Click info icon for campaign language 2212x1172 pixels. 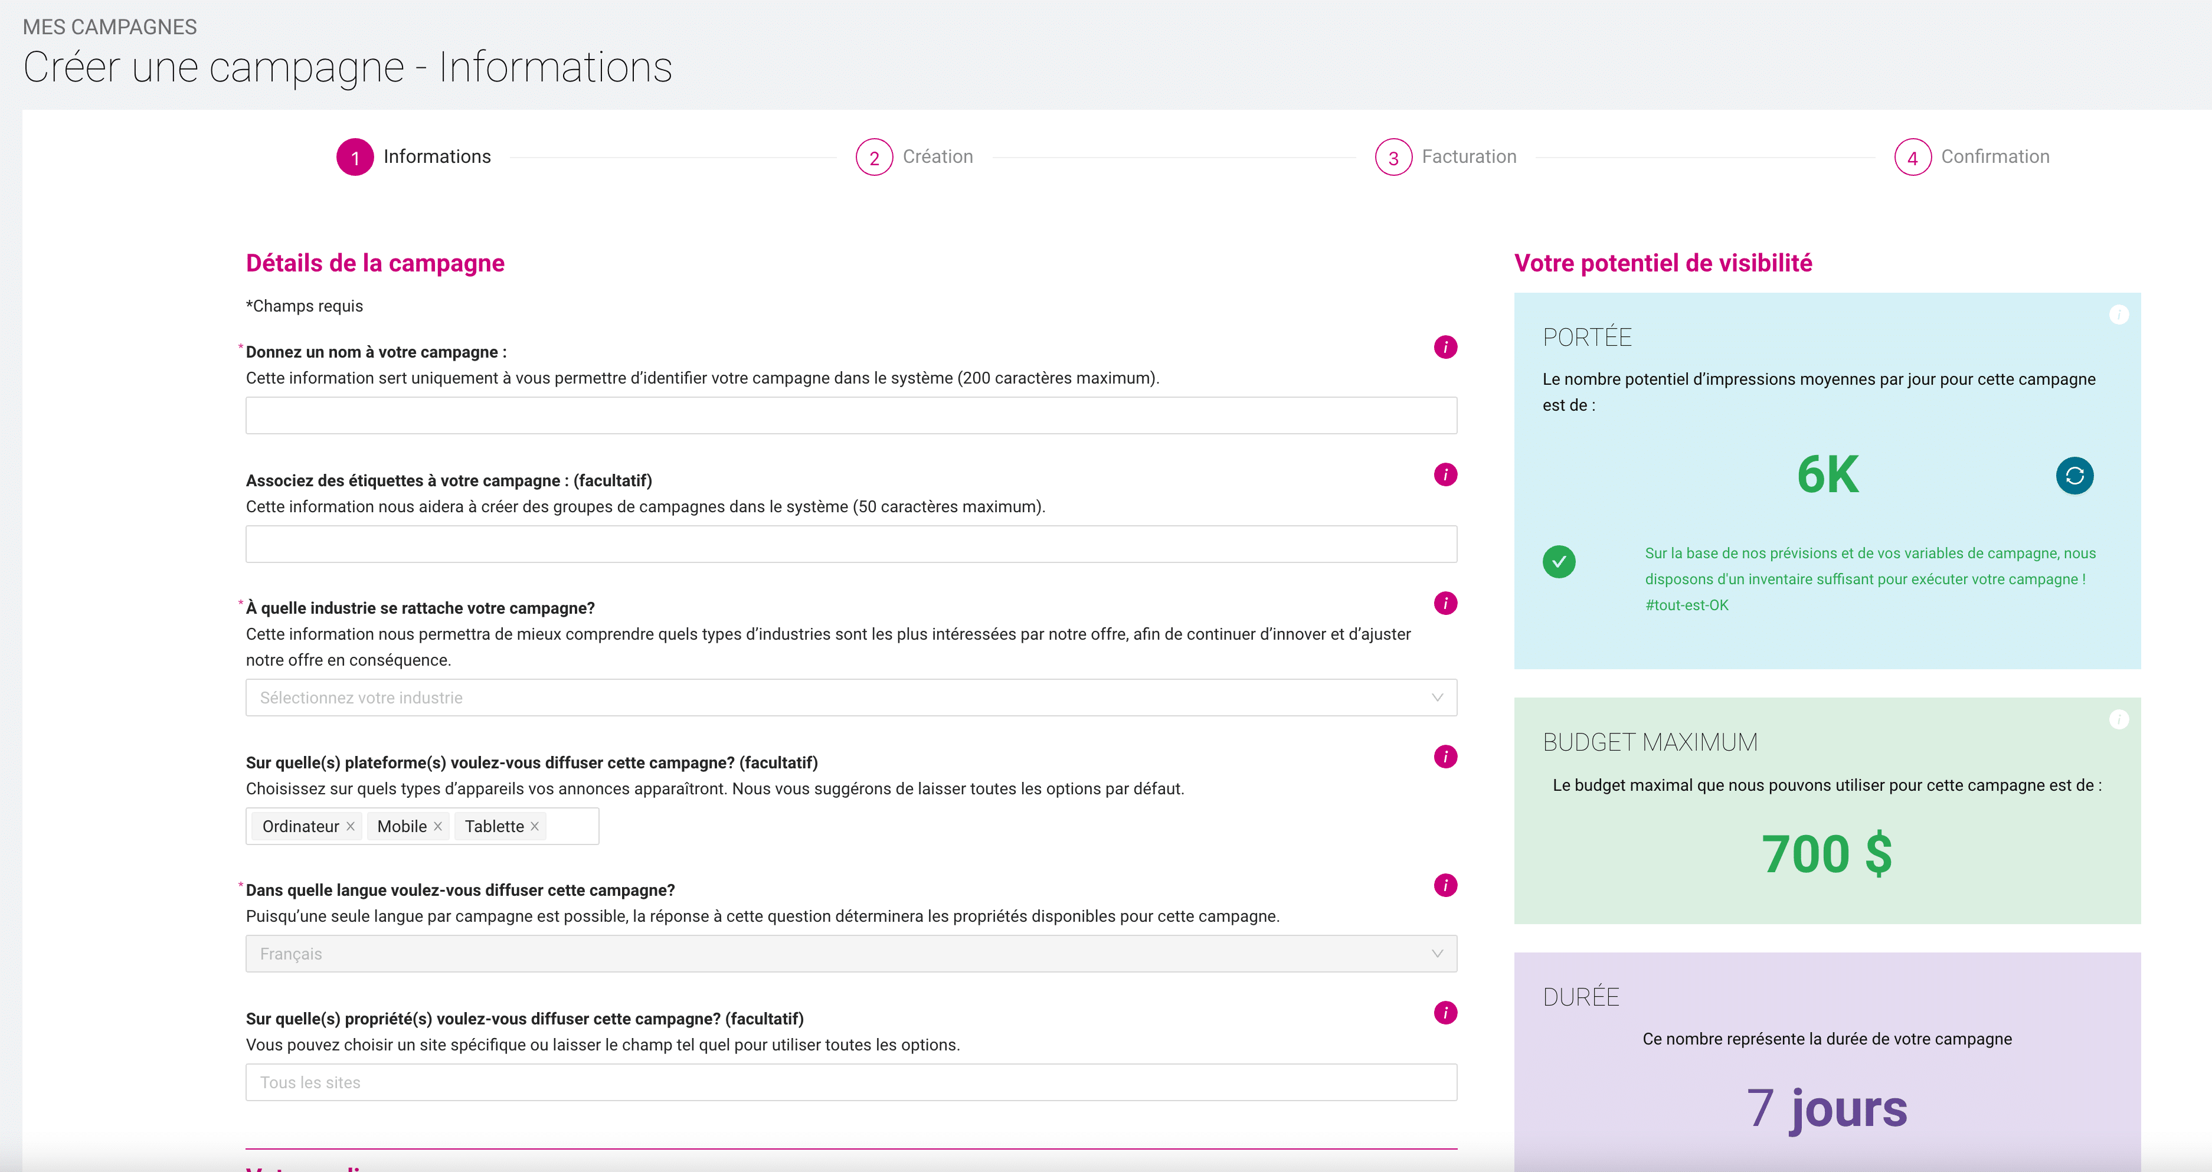(x=1445, y=885)
